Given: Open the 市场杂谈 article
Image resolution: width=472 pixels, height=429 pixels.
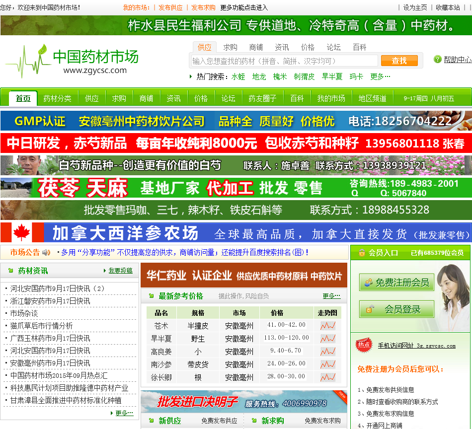Looking at the screenshot, I should tap(24, 313).
